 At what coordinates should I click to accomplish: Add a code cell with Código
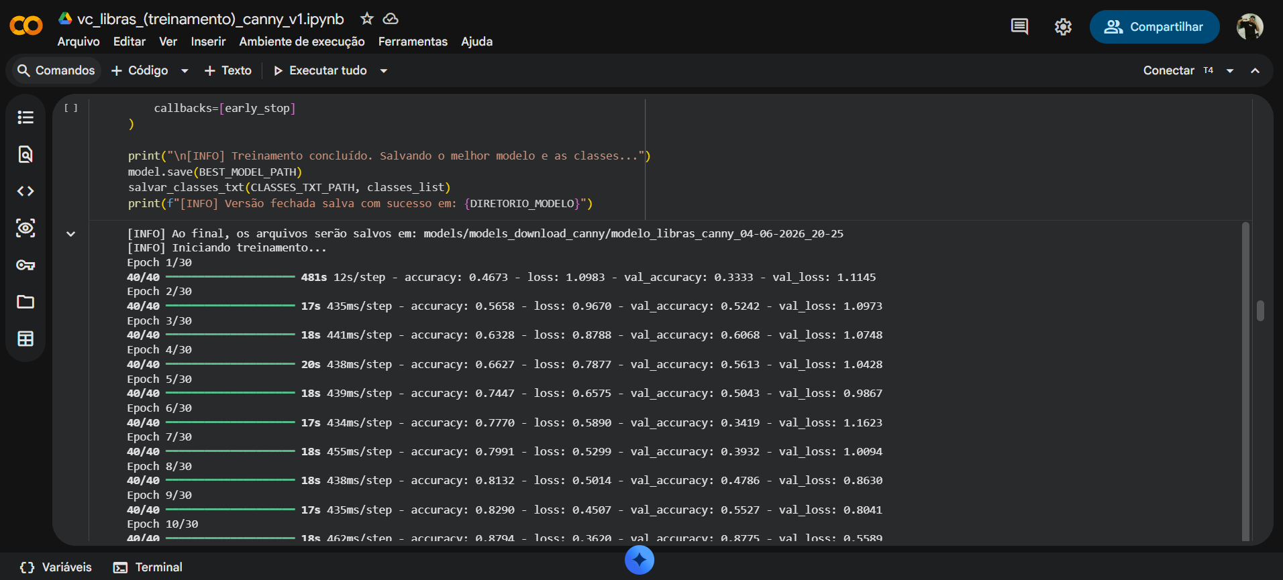tap(140, 70)
